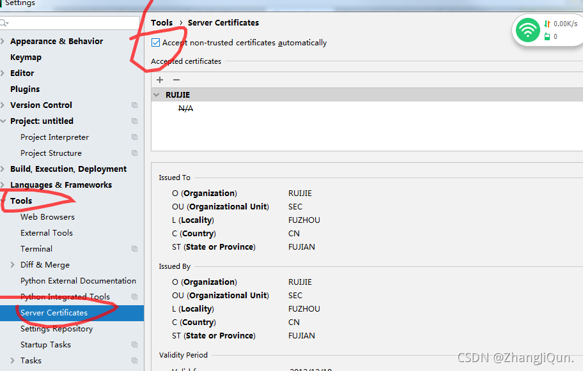Click the green WiFi icon overlay
This screenshot has height=371, width=583.
click(527, 29)
